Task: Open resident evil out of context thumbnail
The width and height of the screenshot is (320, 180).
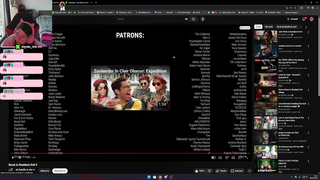Action: [265, 51]
